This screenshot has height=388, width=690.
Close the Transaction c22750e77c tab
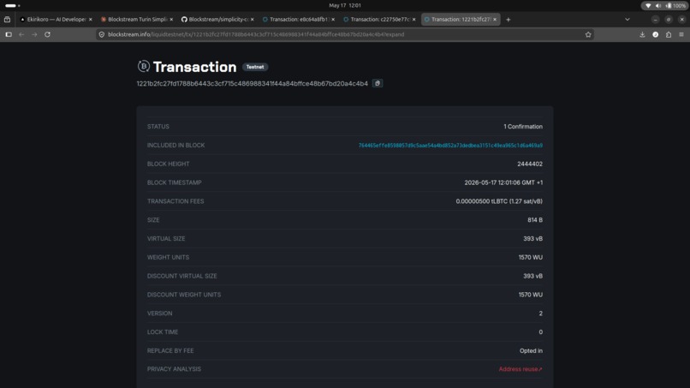coord(413,20)
